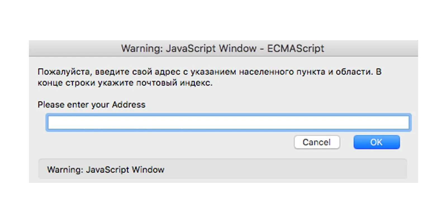This screenshot has width=447, height=223.
Task: Place cursor inside the blue-outlined text box
Action: (x=229, y=122)
